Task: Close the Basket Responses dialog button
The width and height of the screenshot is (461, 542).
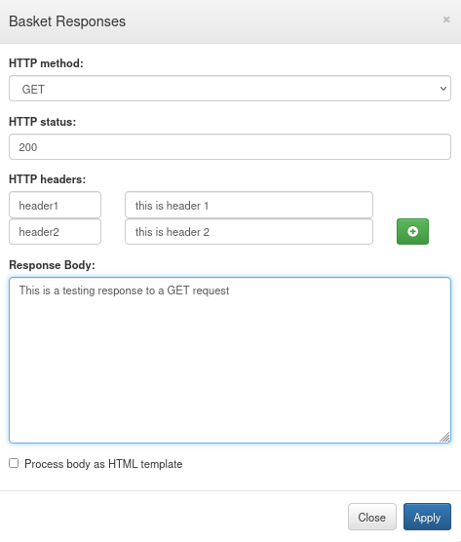Action: click(372, 517)
